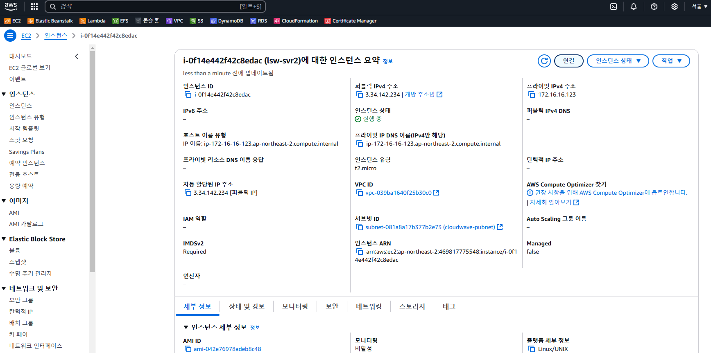The image size is (711, 353).
Task: Copy private IPv4 address 172.16.16.123
Action: click(x=532, y=94)
